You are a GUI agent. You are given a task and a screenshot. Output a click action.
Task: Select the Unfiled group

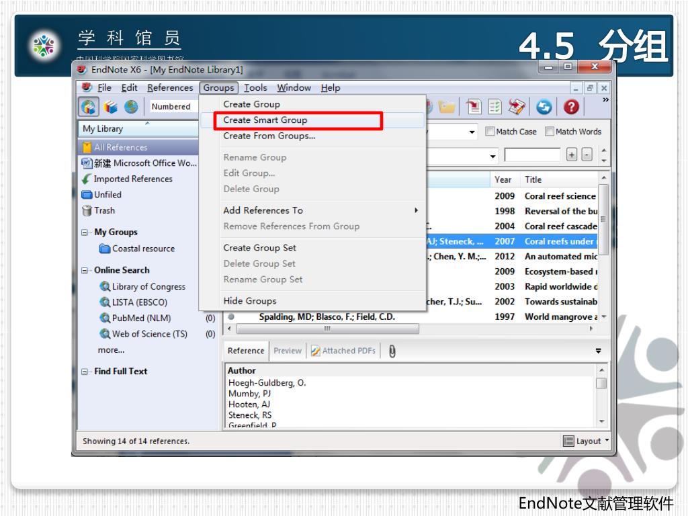tap(102, 194)
